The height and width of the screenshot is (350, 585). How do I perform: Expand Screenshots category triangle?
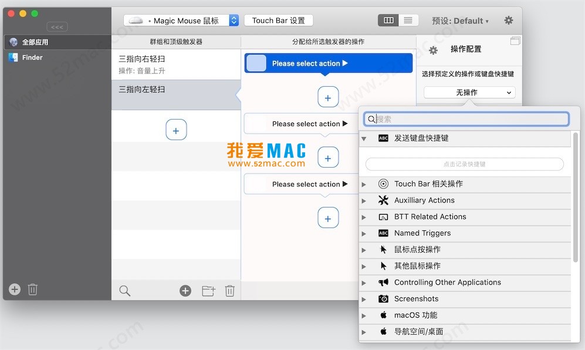pyautogui.click(x=364, y=299)
